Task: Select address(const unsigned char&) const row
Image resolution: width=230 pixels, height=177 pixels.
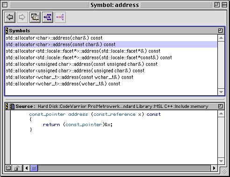Action: (x=111, y=64)
